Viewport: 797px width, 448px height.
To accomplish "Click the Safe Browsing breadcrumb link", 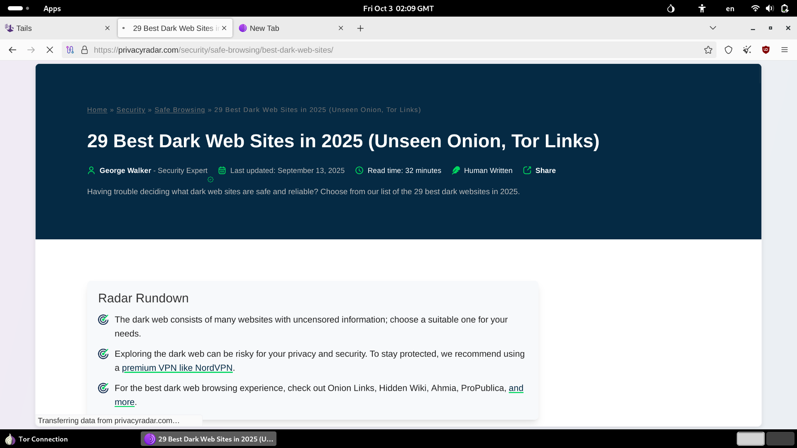I will tap(180, 110).
